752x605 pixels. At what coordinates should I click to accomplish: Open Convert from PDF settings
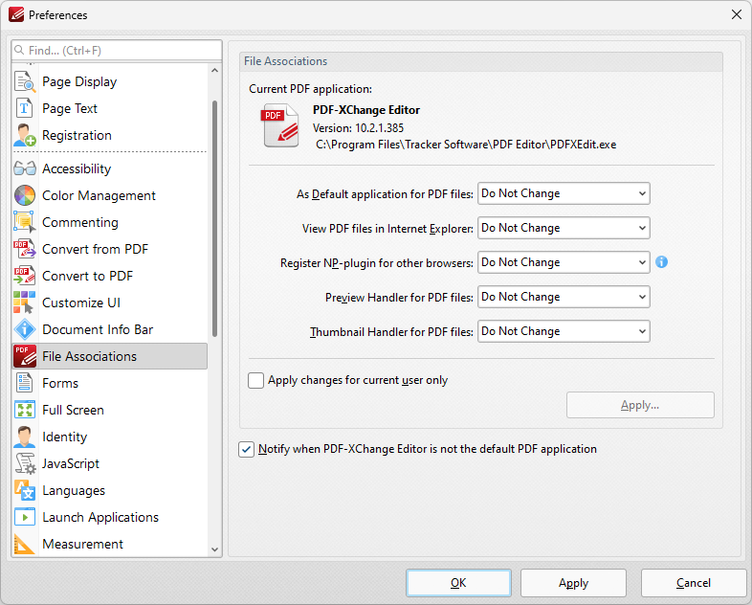(110, 249)
